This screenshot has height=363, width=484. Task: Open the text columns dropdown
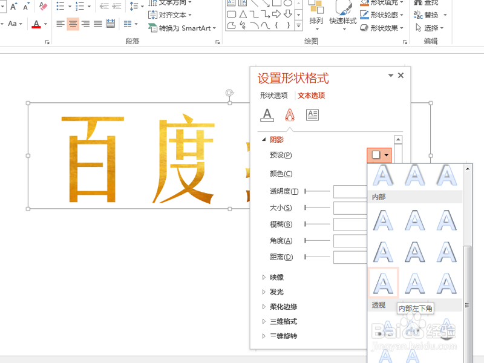pos(131,24)
